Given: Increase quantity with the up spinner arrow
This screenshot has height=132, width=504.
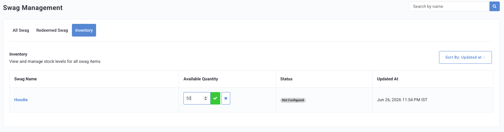Looking at the screenshot, I should click(205, 97).
